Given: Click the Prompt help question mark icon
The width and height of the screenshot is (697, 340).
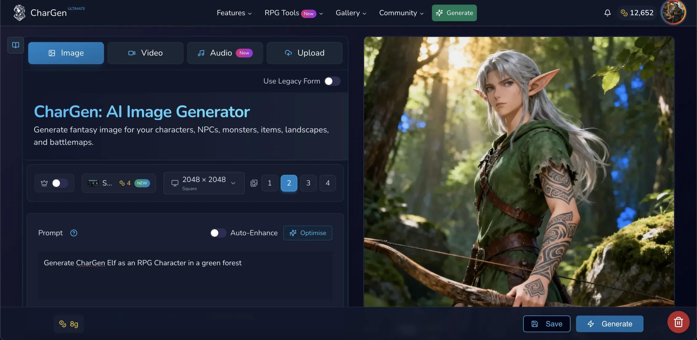Looking at the screenshot, I should [x=73, y=233].
